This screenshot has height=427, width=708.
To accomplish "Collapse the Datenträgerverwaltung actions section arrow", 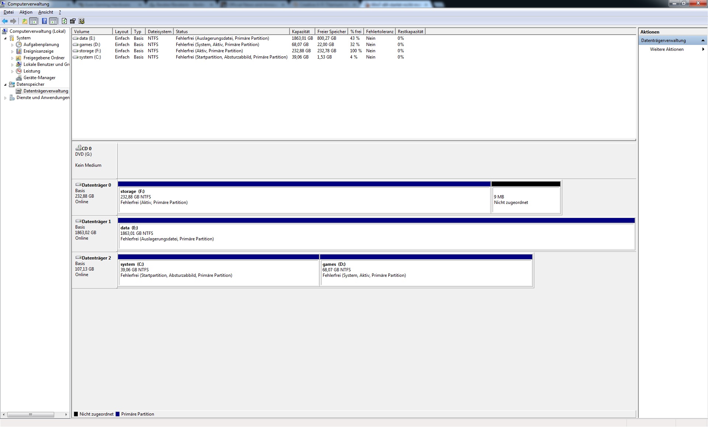I will pyautogui.click(x=703, y=40).
